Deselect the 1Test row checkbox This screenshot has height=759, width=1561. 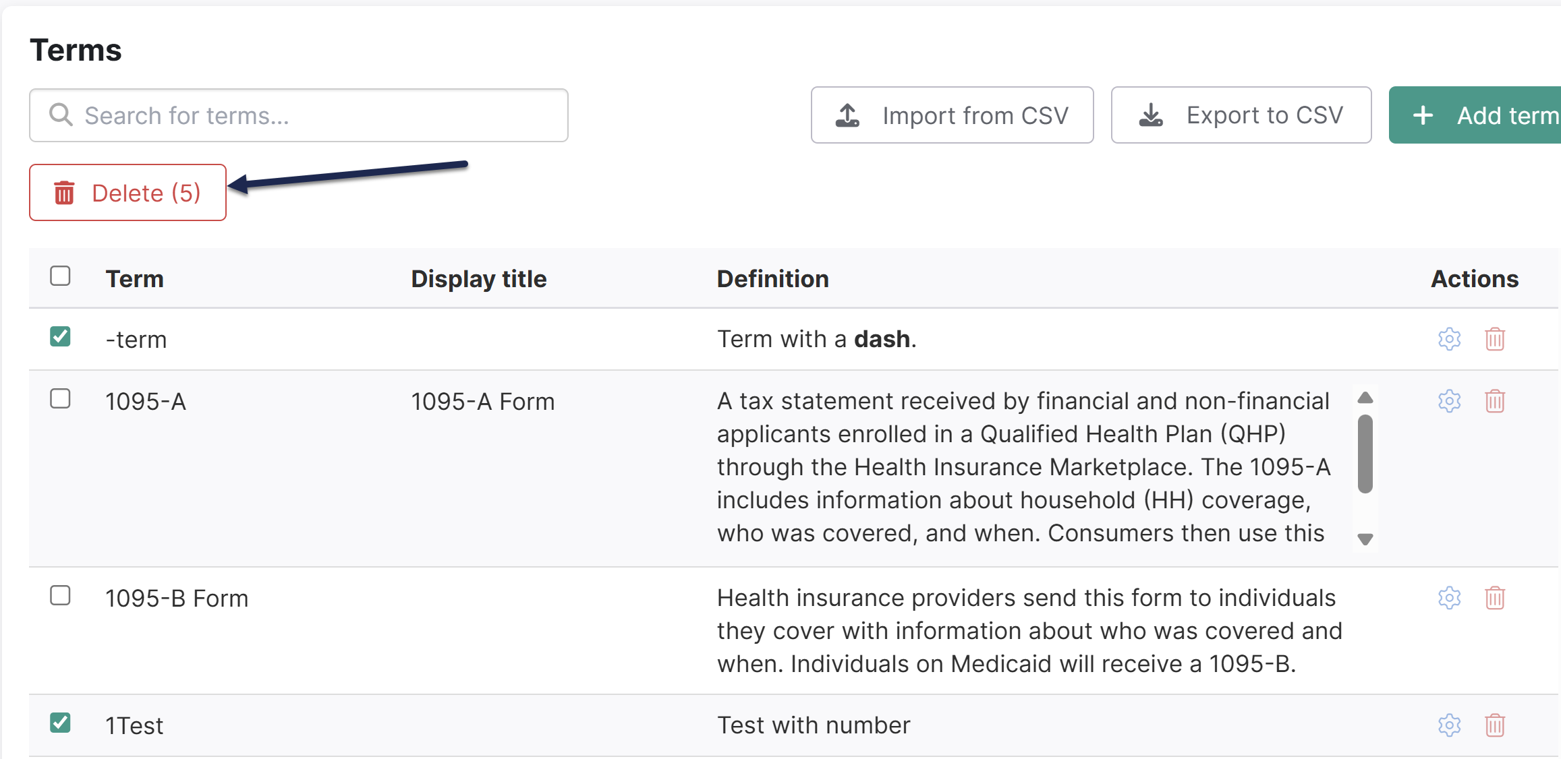click(x=60, y=723)
